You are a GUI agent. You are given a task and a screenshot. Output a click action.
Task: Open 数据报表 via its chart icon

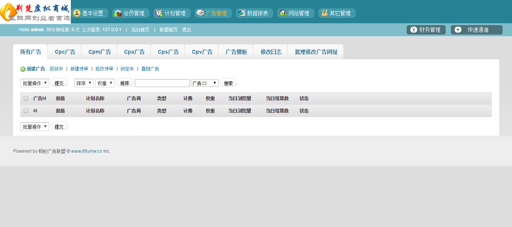(x=241, y=13)
